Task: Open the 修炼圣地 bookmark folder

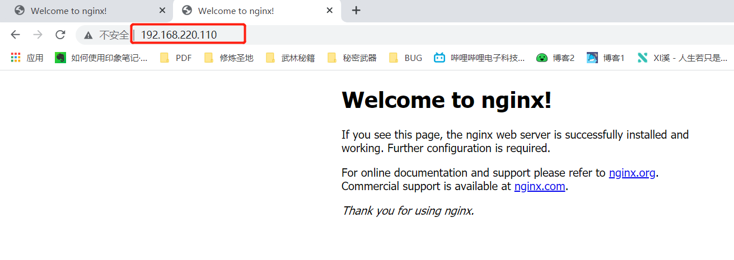Action: tap(229, 57)
